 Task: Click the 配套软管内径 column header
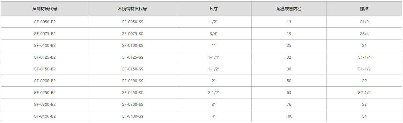[289, 9]
